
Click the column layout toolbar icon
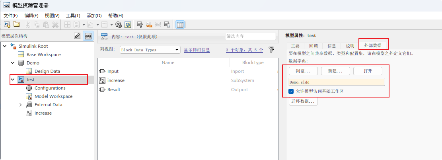pos(180,25)
